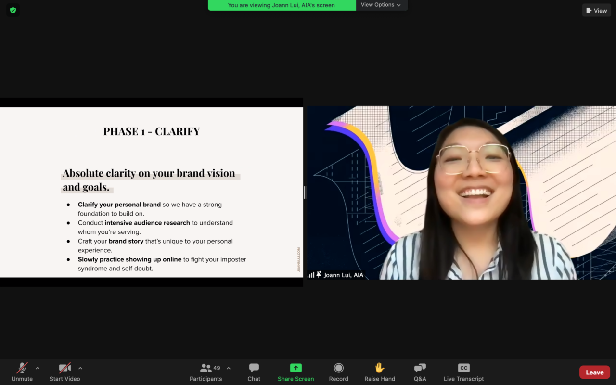616x385 pixels.
Task: Leave the meeting
Action: tap(594, 372)
